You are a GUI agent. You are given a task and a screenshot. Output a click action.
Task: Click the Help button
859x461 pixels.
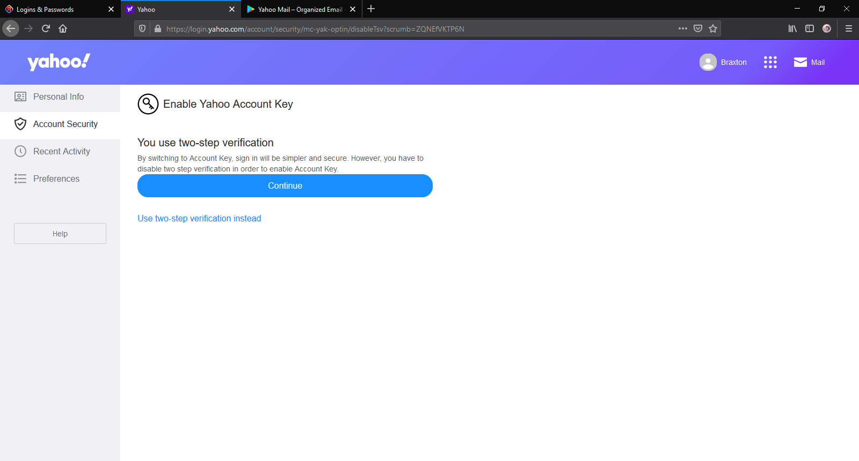[x=60, y=234]
